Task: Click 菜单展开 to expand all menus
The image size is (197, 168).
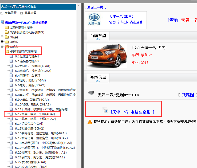Action: pos(11,13)
